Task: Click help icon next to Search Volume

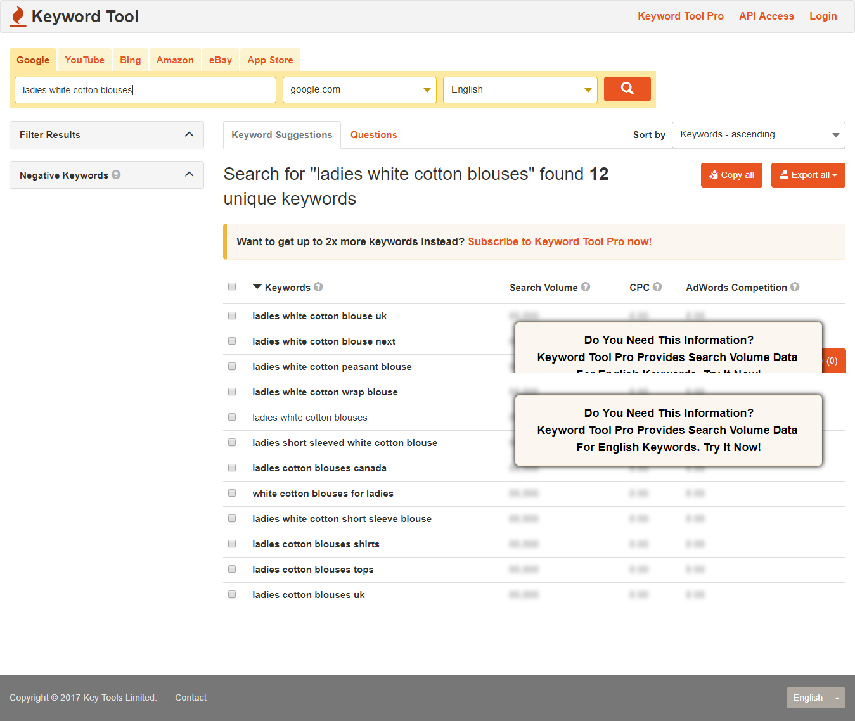Action: 586,287
